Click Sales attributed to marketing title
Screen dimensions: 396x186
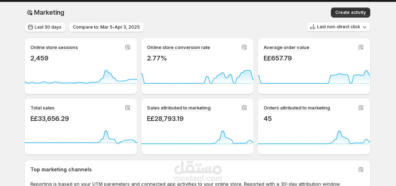(179, 108)
